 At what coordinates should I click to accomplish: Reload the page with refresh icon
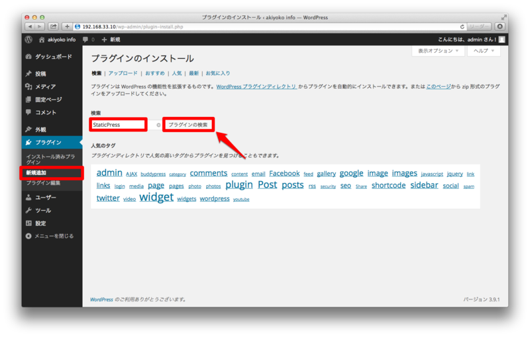point(462,26)
